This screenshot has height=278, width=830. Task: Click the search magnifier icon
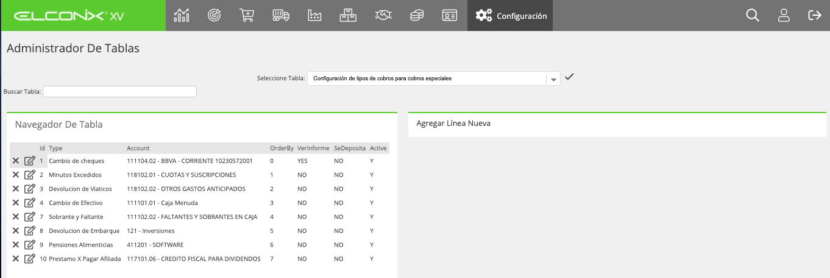[x=753, y=15]
